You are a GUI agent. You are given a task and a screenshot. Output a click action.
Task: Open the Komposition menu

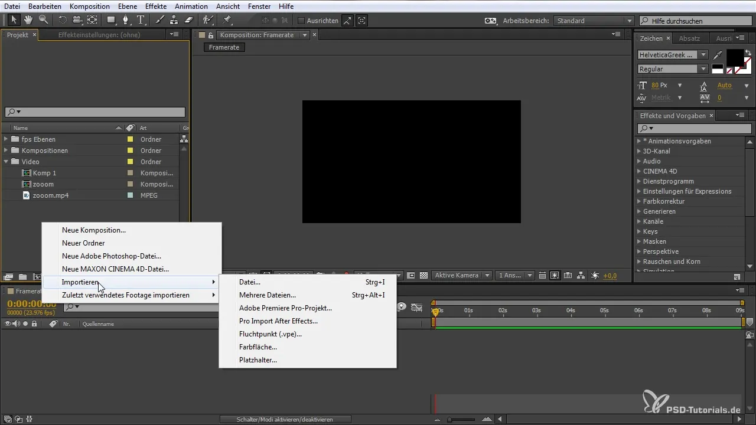(90, 6)
